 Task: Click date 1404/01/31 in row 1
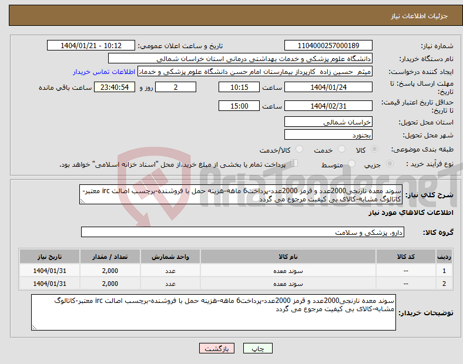click(x=49, y=271)
